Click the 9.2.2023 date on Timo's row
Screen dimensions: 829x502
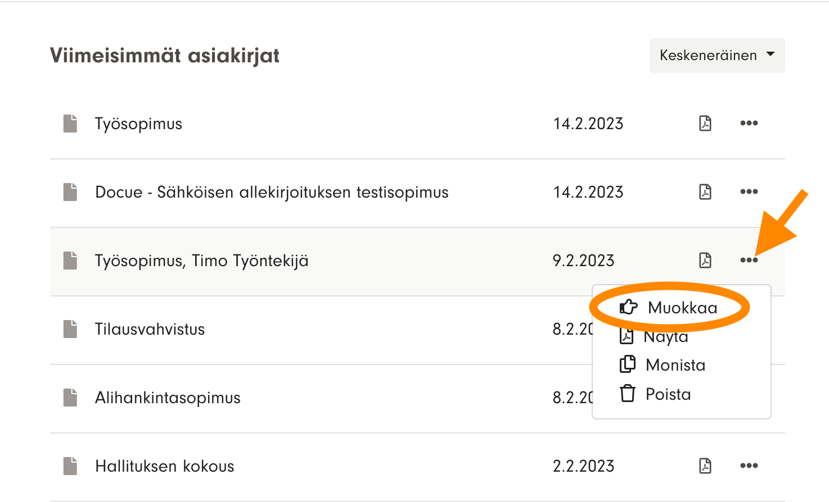[583, 261]
